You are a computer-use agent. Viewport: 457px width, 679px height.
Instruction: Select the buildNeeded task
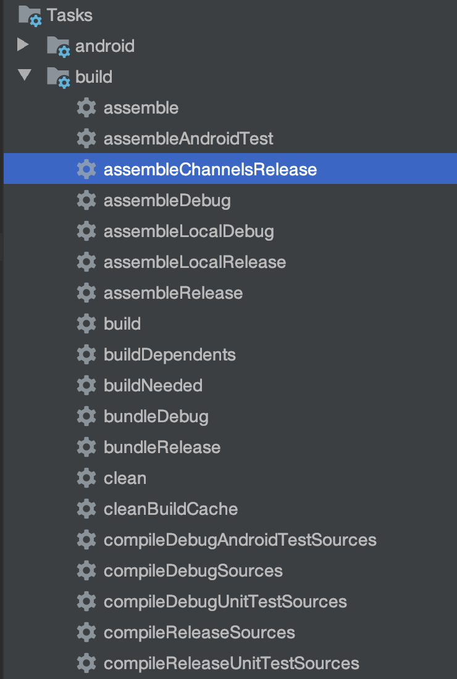153,385
